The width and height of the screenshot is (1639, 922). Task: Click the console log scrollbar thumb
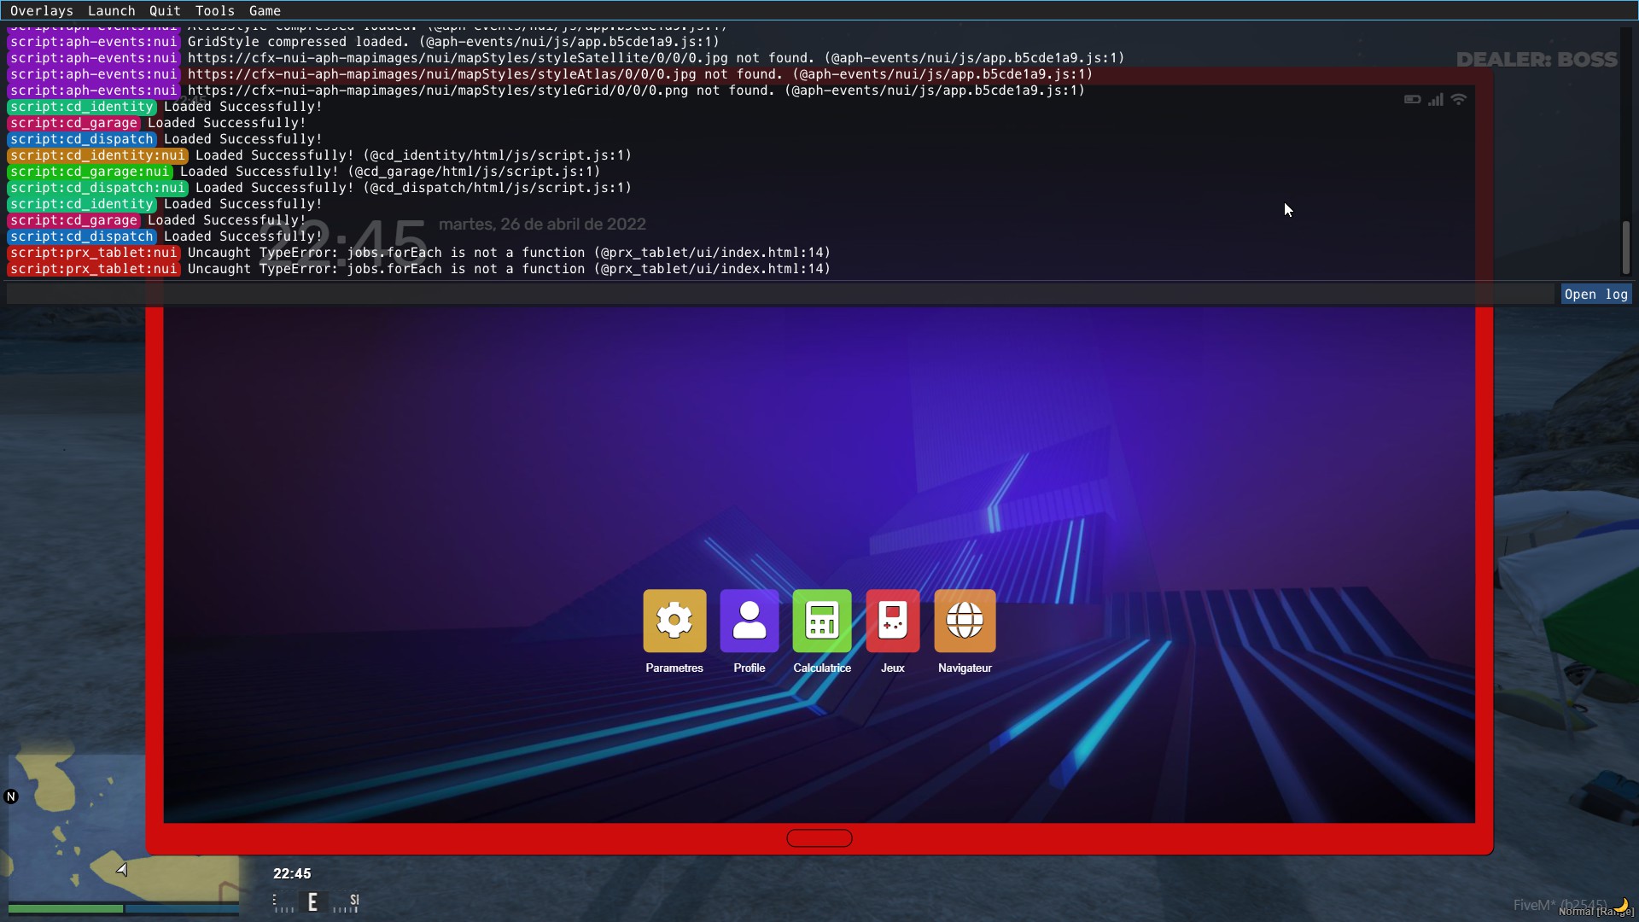(1626, 248)
